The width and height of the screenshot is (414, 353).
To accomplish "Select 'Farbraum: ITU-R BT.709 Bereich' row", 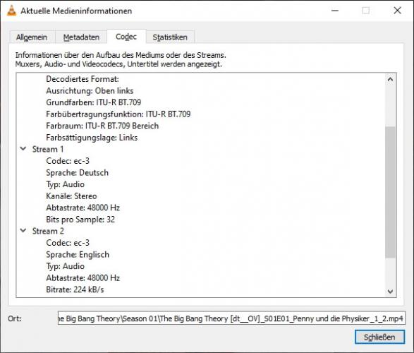I will pos(102,126).
